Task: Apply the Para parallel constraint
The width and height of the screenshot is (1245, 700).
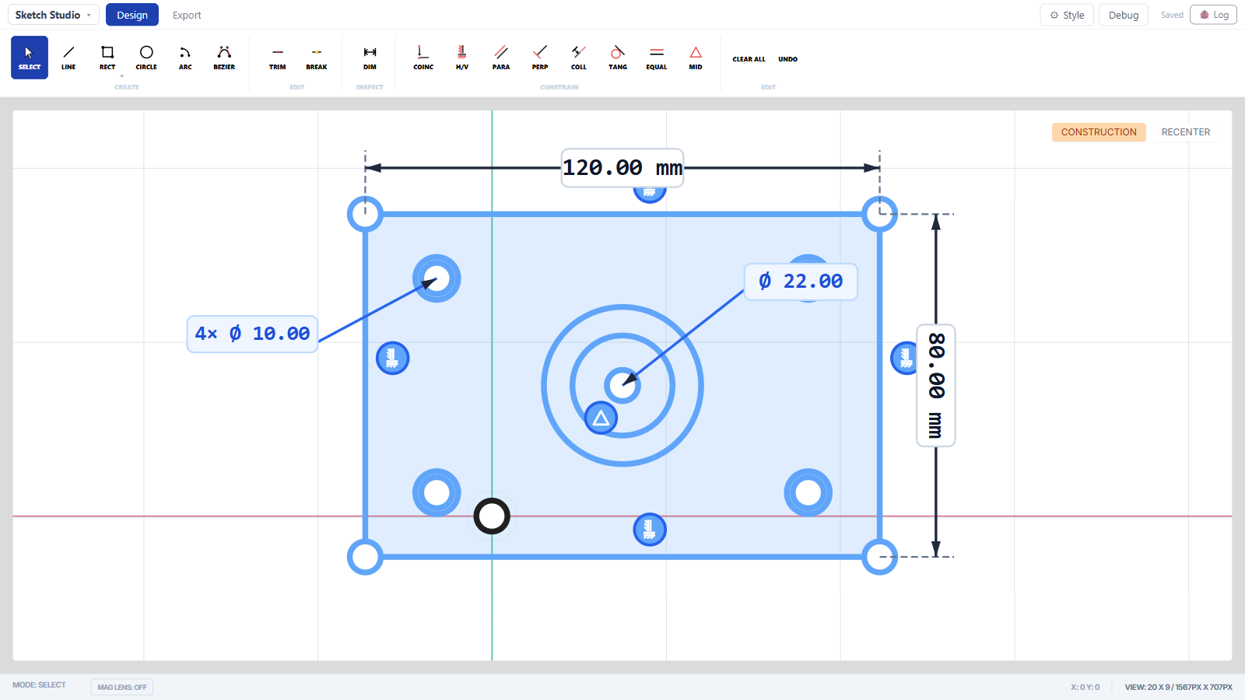Action: point(501,58)
